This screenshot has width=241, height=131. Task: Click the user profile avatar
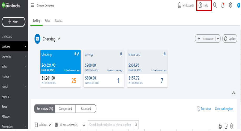click(239, 5)
